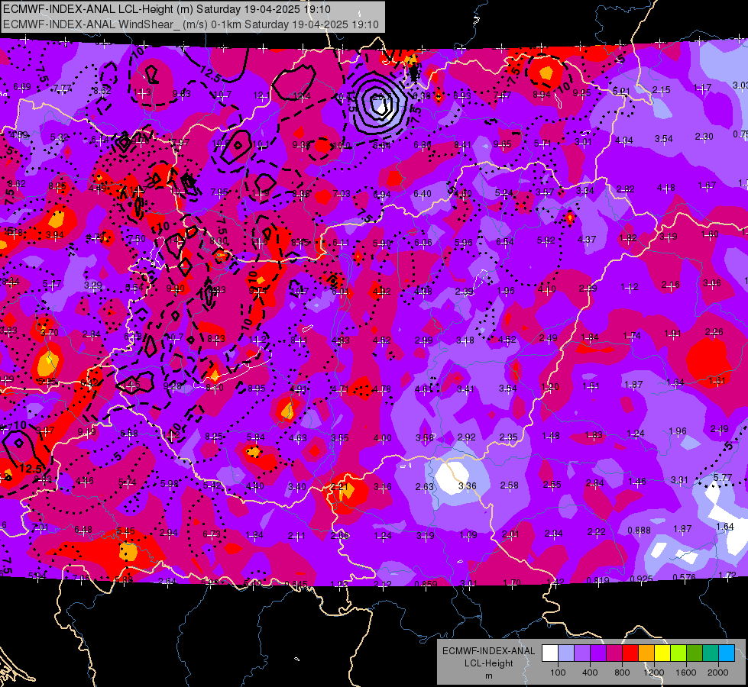Click the LCL-Height text in the legend
Image resolution: width=748 pixels, height=687 pixels.
click(488, 663)
